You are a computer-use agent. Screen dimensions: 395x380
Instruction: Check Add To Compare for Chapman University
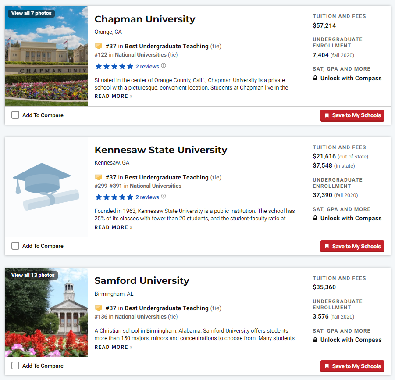coord(15,115)
